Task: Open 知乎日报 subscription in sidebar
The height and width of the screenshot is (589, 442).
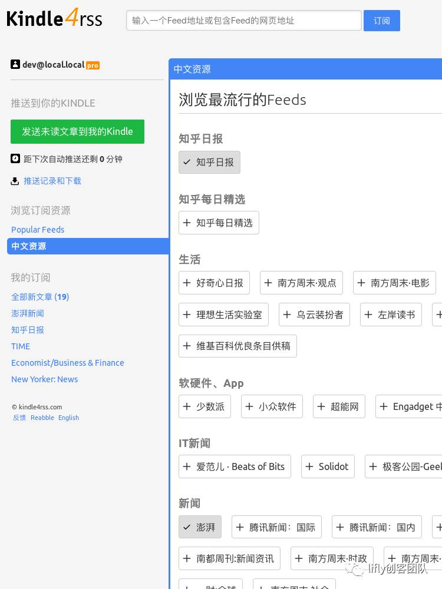Action: coord(28,330)
